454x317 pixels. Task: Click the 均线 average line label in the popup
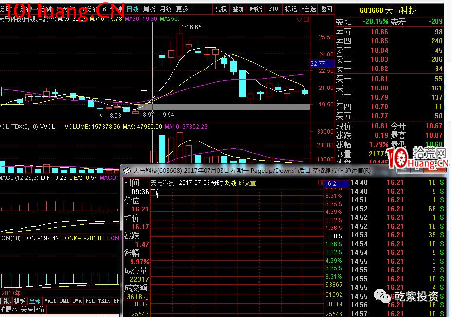tap(231, 183)
